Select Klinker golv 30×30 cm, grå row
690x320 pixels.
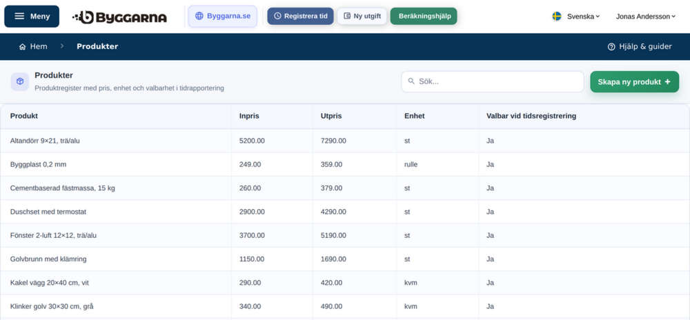coord(345,307)
